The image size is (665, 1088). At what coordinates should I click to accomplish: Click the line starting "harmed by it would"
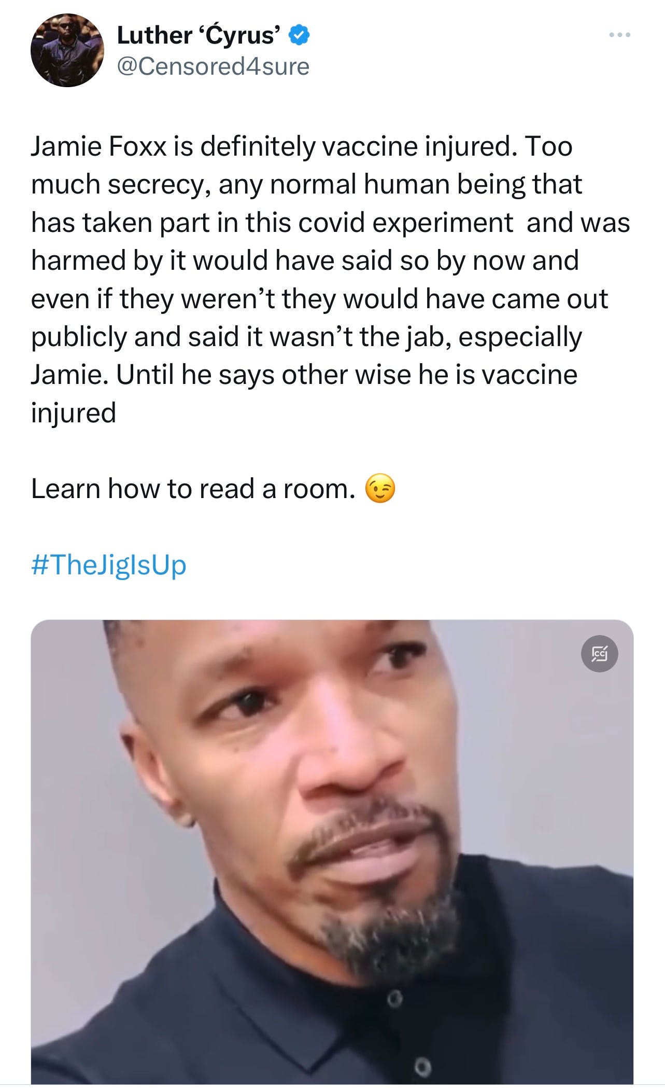305,260
